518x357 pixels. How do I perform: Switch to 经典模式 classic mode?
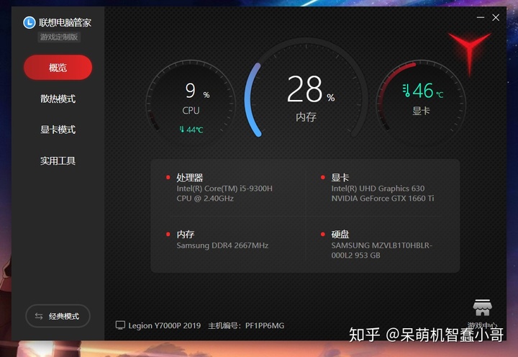tap(58, 316)
